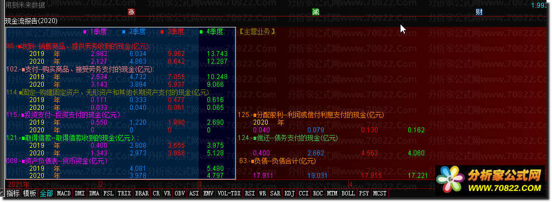
Task: Click the MTM indicator tab
Action: click(333, 193)
